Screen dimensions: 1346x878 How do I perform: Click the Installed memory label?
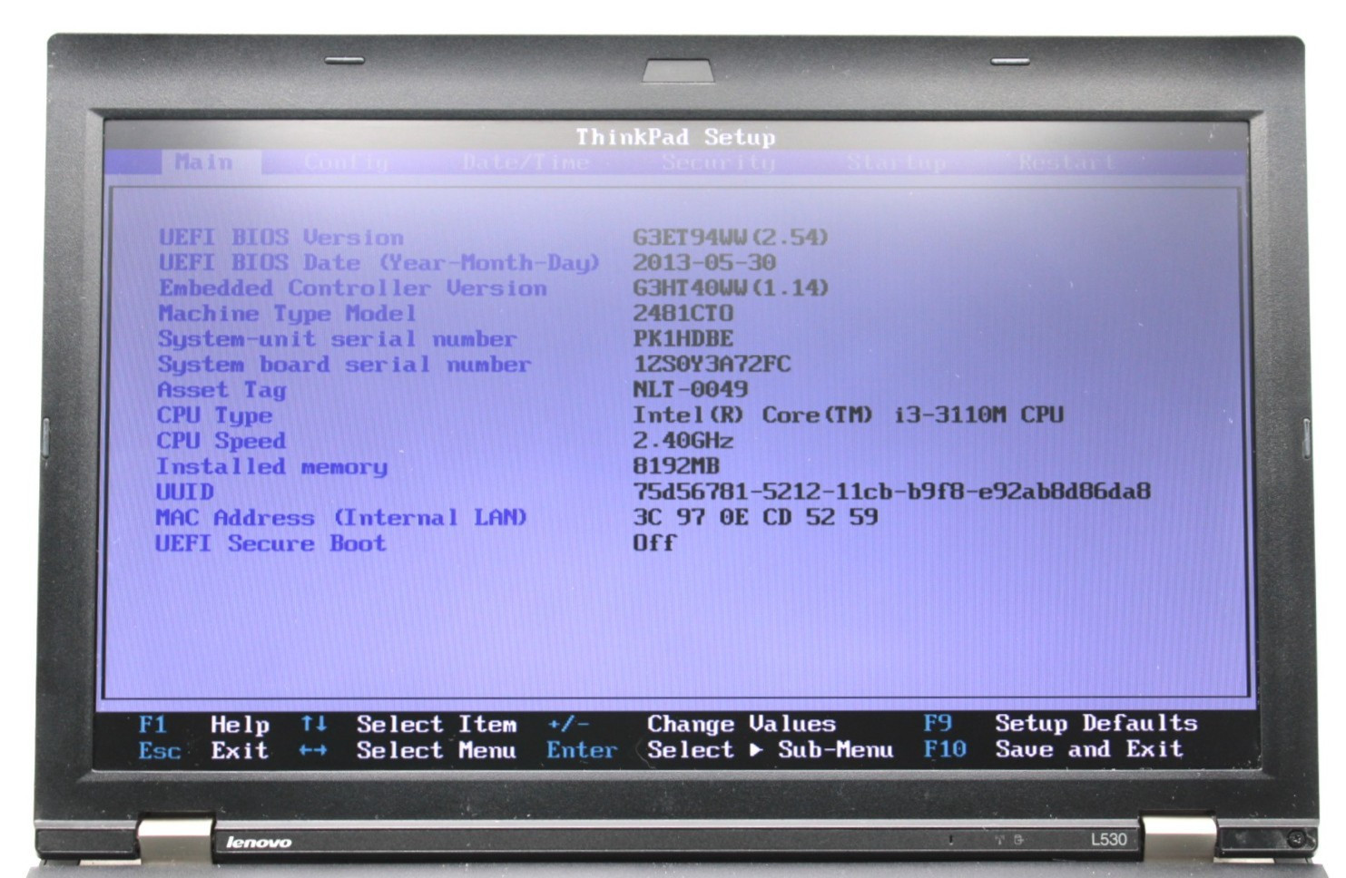271,467
